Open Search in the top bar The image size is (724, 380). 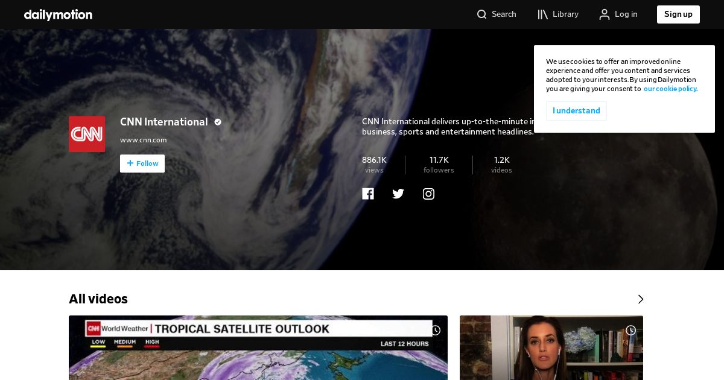click(x=497, y=14)
